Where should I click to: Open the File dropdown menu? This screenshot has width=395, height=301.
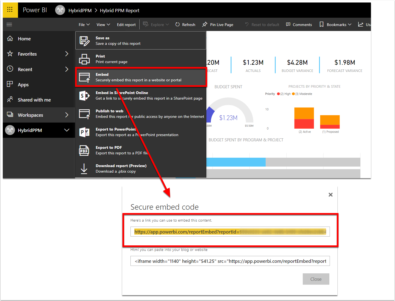[x=84, y=25]
